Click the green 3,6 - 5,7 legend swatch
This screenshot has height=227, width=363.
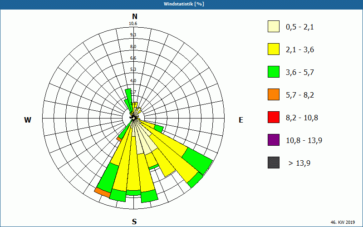[x=274, y=72]
